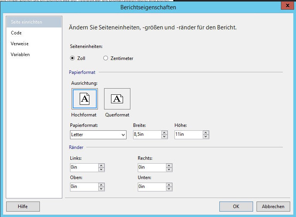The width and height of the screenshot is (296, 217).
Task: Decrease Unten margin with the down arrow
Action: click(169, 189)
